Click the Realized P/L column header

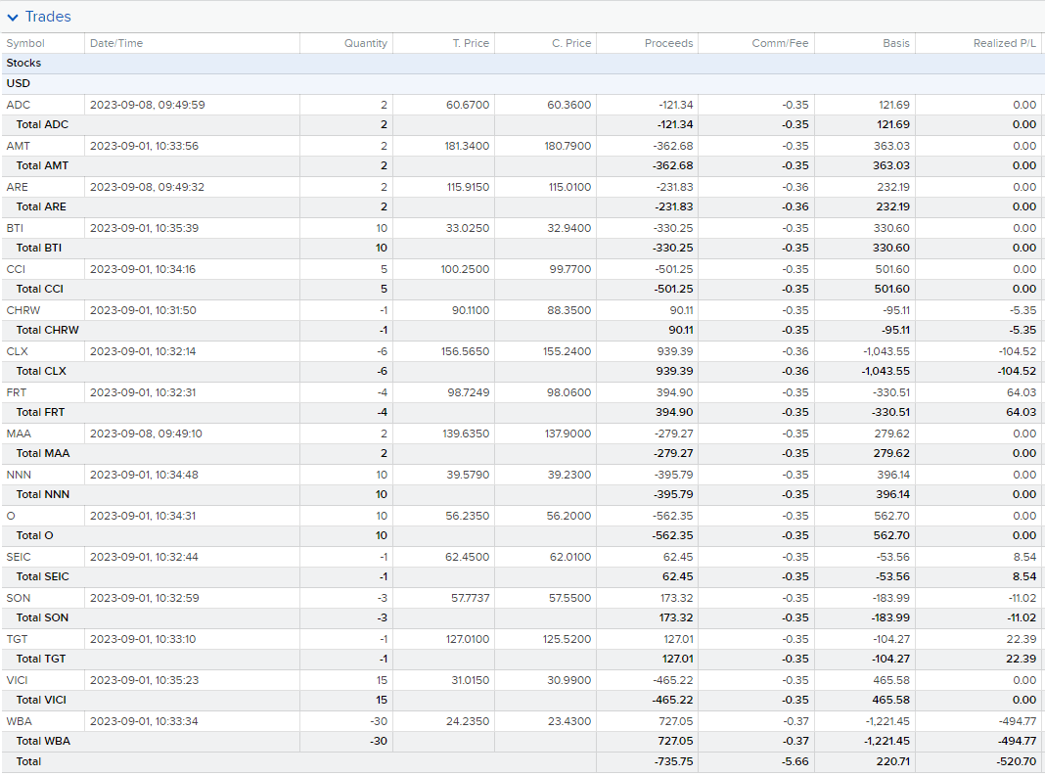1004,43
